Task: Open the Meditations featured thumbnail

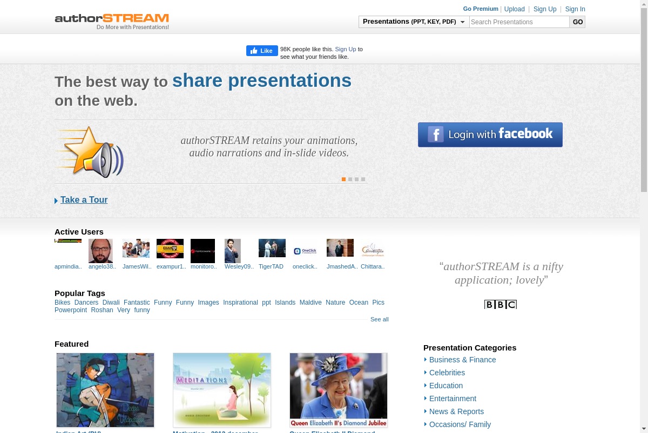Action: tap(222, 390)
